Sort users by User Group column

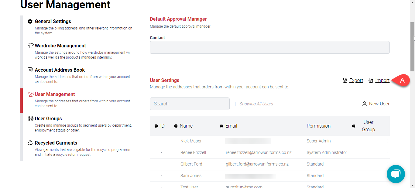coord(354,126)
